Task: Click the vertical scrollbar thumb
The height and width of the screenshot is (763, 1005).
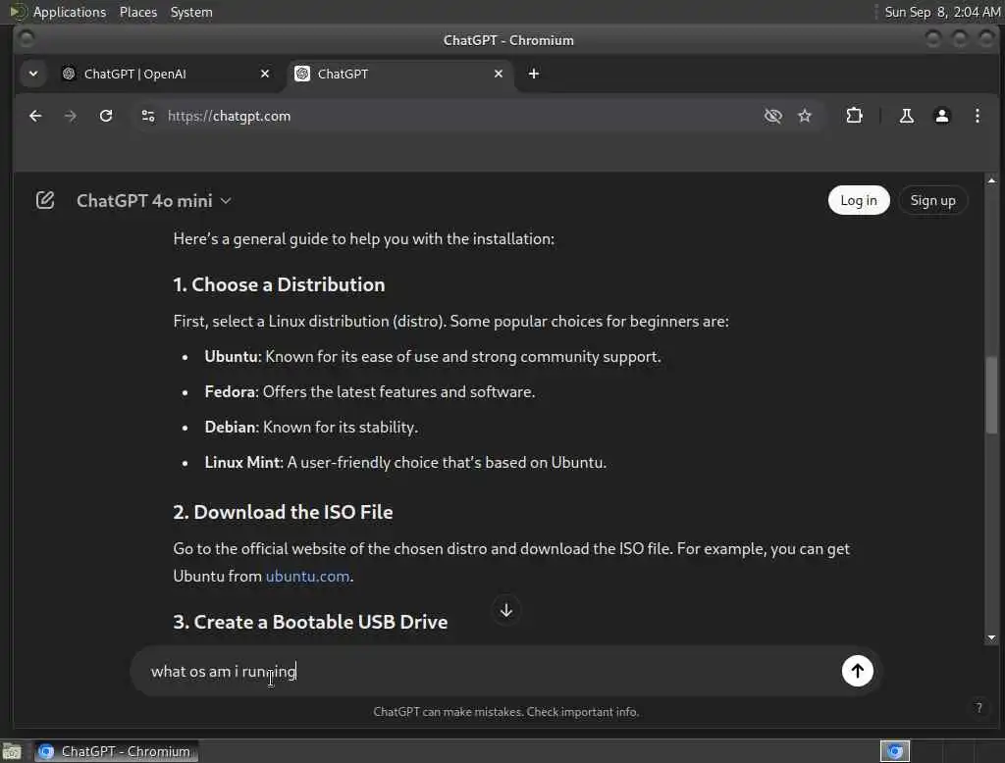Action: click(991, 395)
